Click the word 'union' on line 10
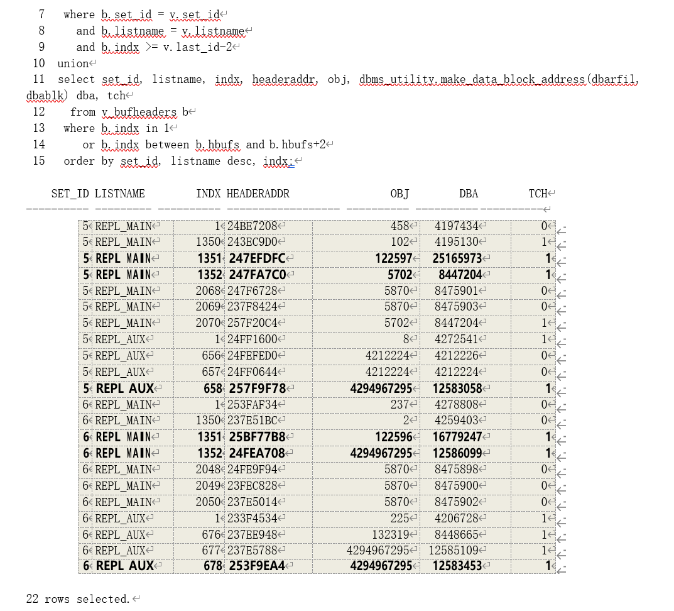 pos(73,63)
